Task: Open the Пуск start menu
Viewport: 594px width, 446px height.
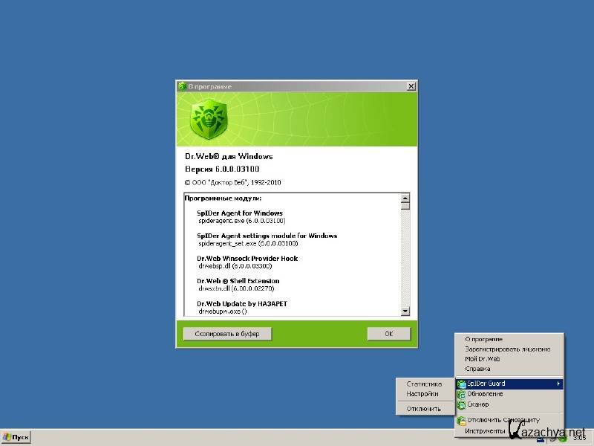Action: coord(16,437)
